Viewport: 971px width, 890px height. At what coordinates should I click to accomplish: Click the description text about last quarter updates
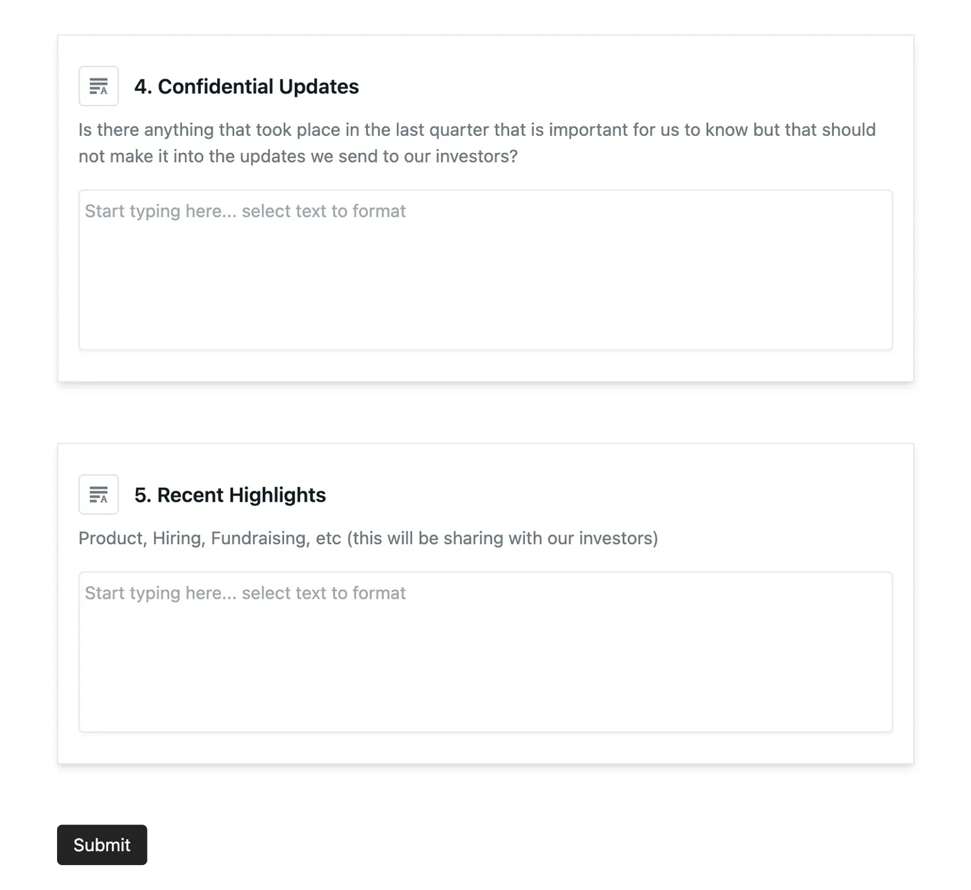pyautogui.click(x=477, y=143)
